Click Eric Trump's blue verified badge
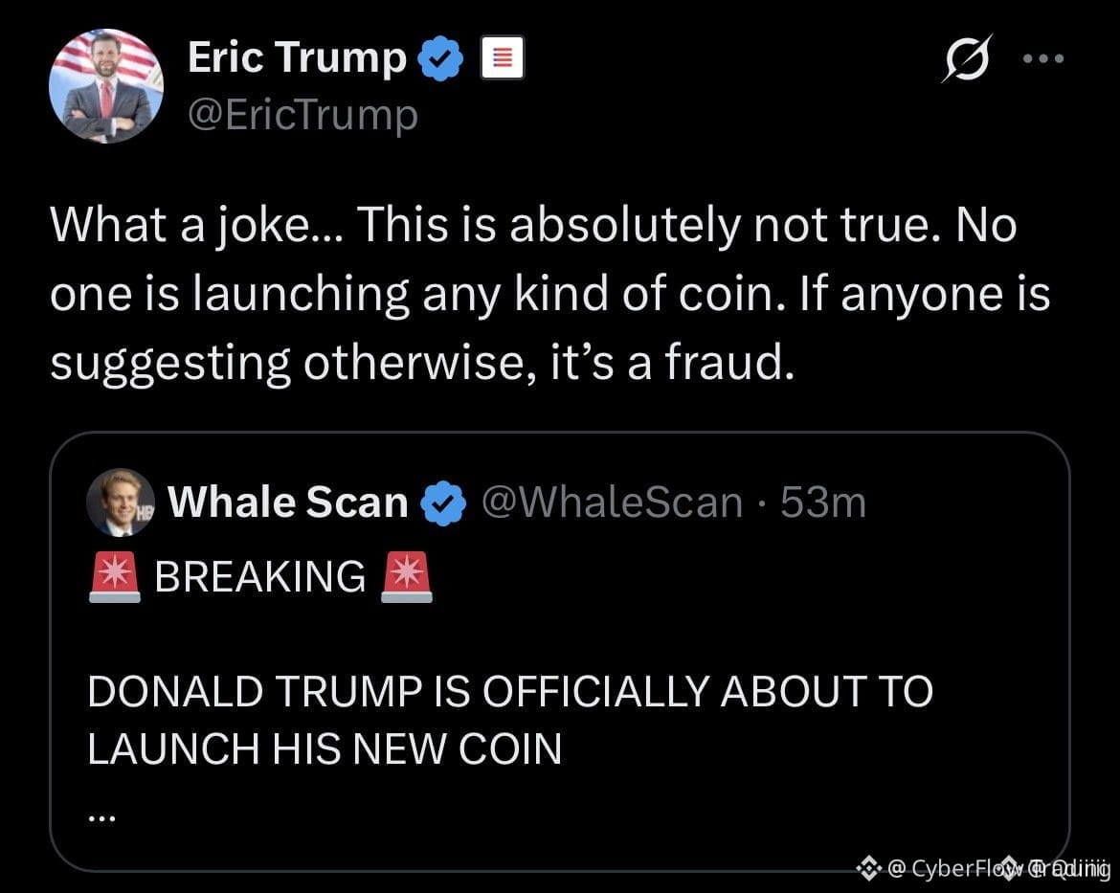Image resolution: width=1120 pixels, height=893 pixels. (x=440, y=57)
